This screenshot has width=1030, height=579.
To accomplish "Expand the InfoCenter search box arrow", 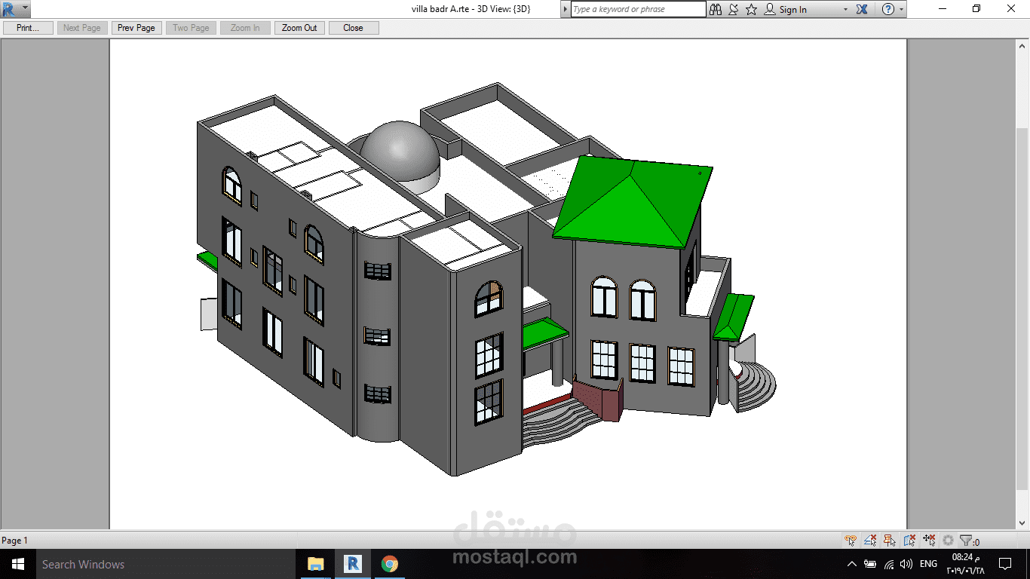I will pyautogui.click(x=566, y=9).
